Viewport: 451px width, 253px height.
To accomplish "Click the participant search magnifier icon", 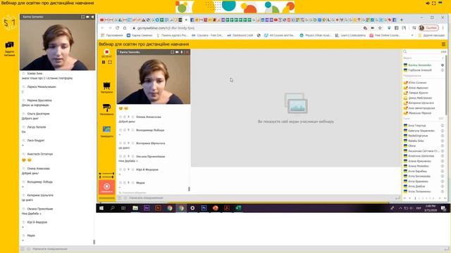I will click(404, 51).
